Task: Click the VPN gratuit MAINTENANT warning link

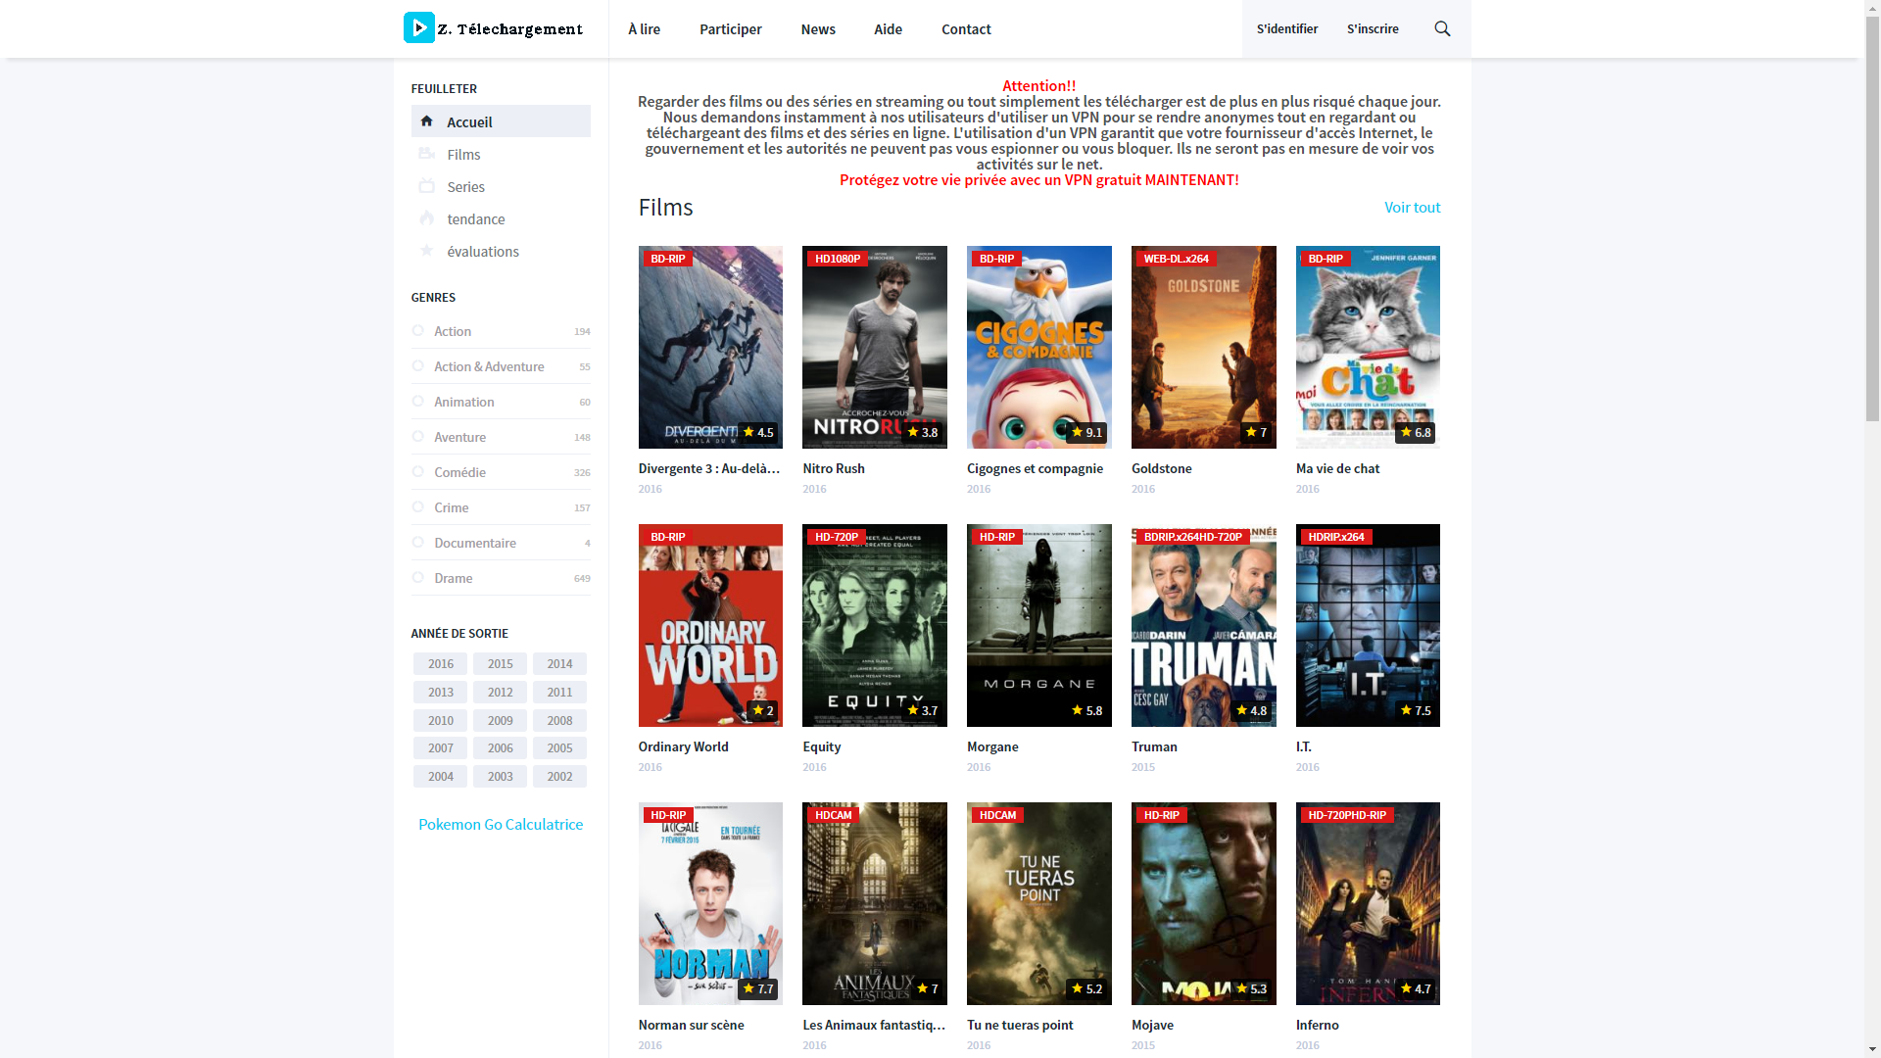Action: (x=1039, y=179)
